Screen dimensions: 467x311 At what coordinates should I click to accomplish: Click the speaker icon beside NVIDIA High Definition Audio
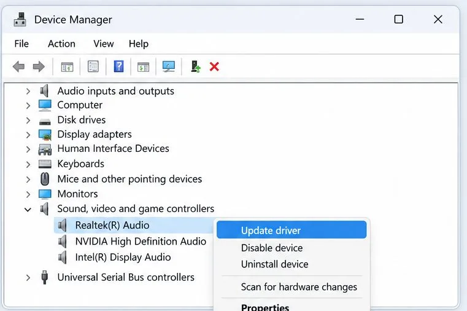pos(62,241)
